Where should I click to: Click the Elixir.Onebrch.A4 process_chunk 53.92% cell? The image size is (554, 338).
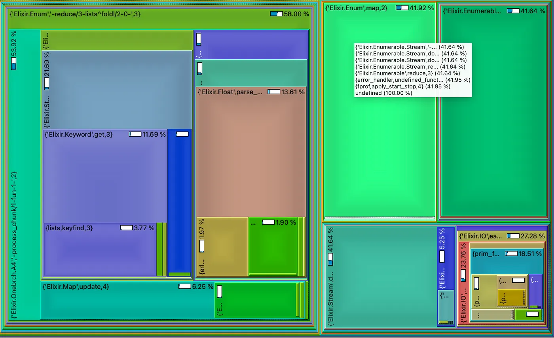[x=24, y=175]
